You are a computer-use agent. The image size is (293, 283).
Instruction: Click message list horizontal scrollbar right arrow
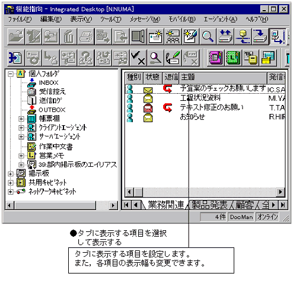point(281,192)
